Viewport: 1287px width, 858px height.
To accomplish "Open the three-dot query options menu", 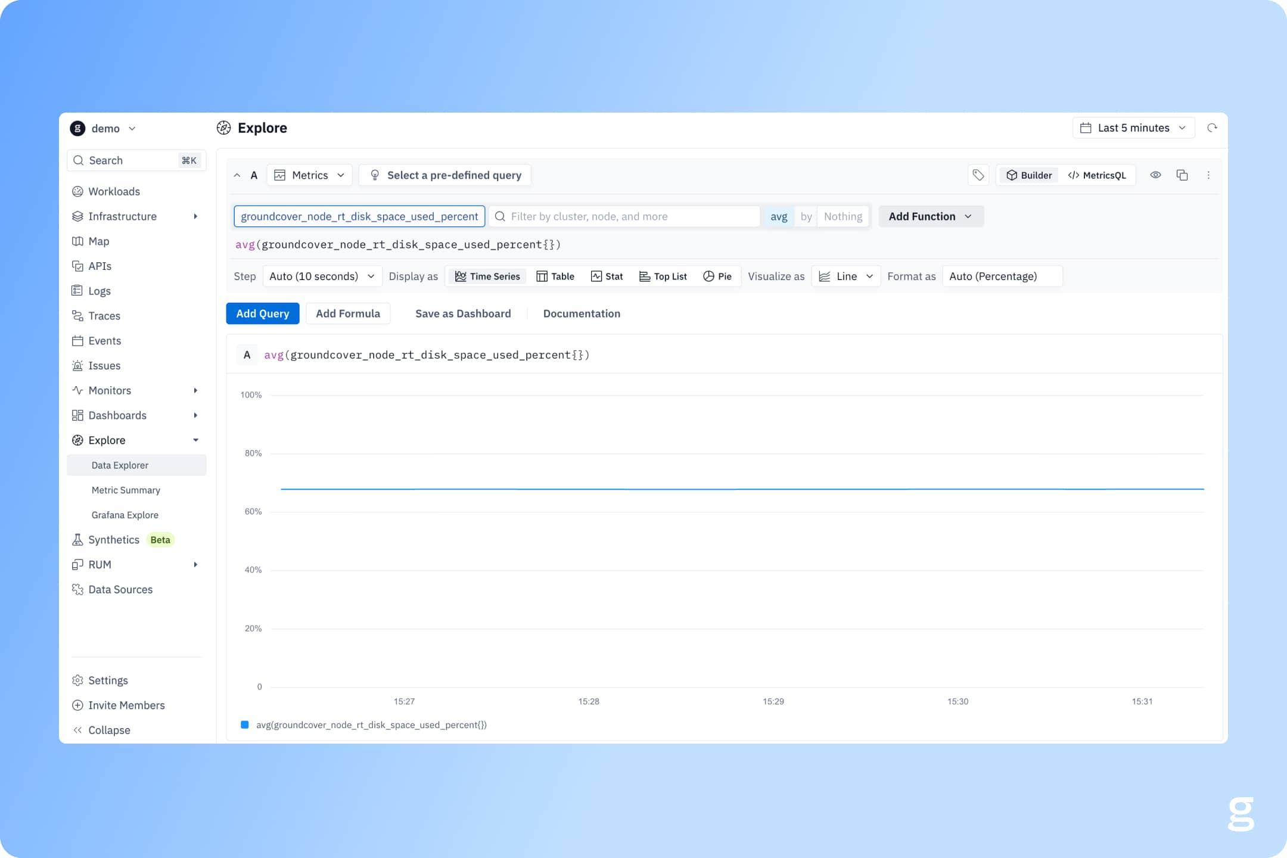I will click(x=1208, y=175).
